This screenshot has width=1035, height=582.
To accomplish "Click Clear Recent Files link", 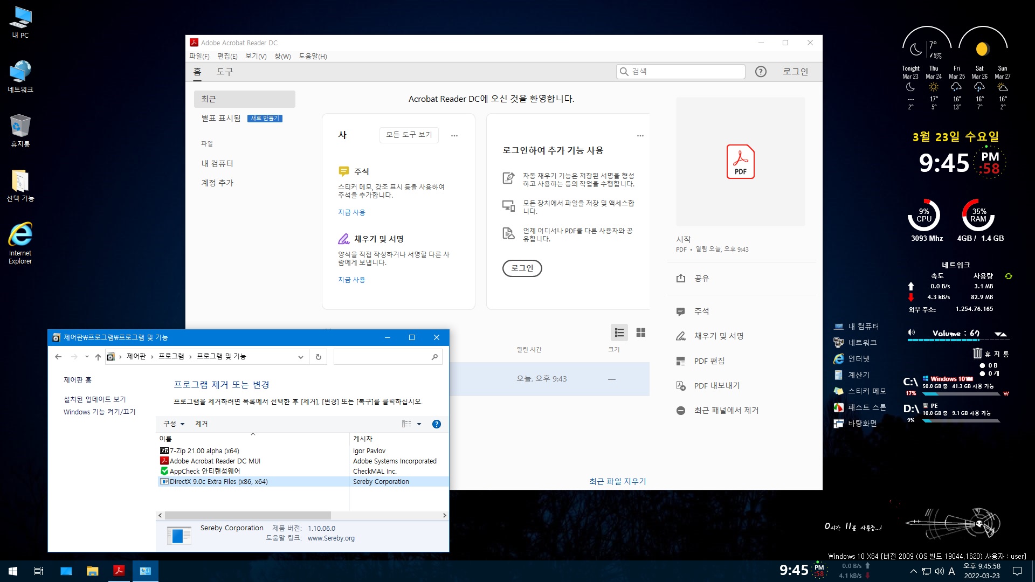I will pyautogui.click(x=617, y=481).
